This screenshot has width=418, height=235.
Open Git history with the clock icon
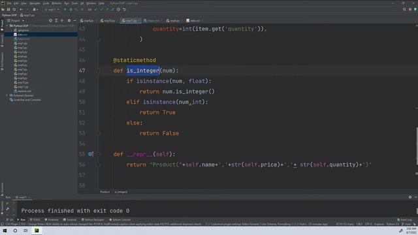118,9
